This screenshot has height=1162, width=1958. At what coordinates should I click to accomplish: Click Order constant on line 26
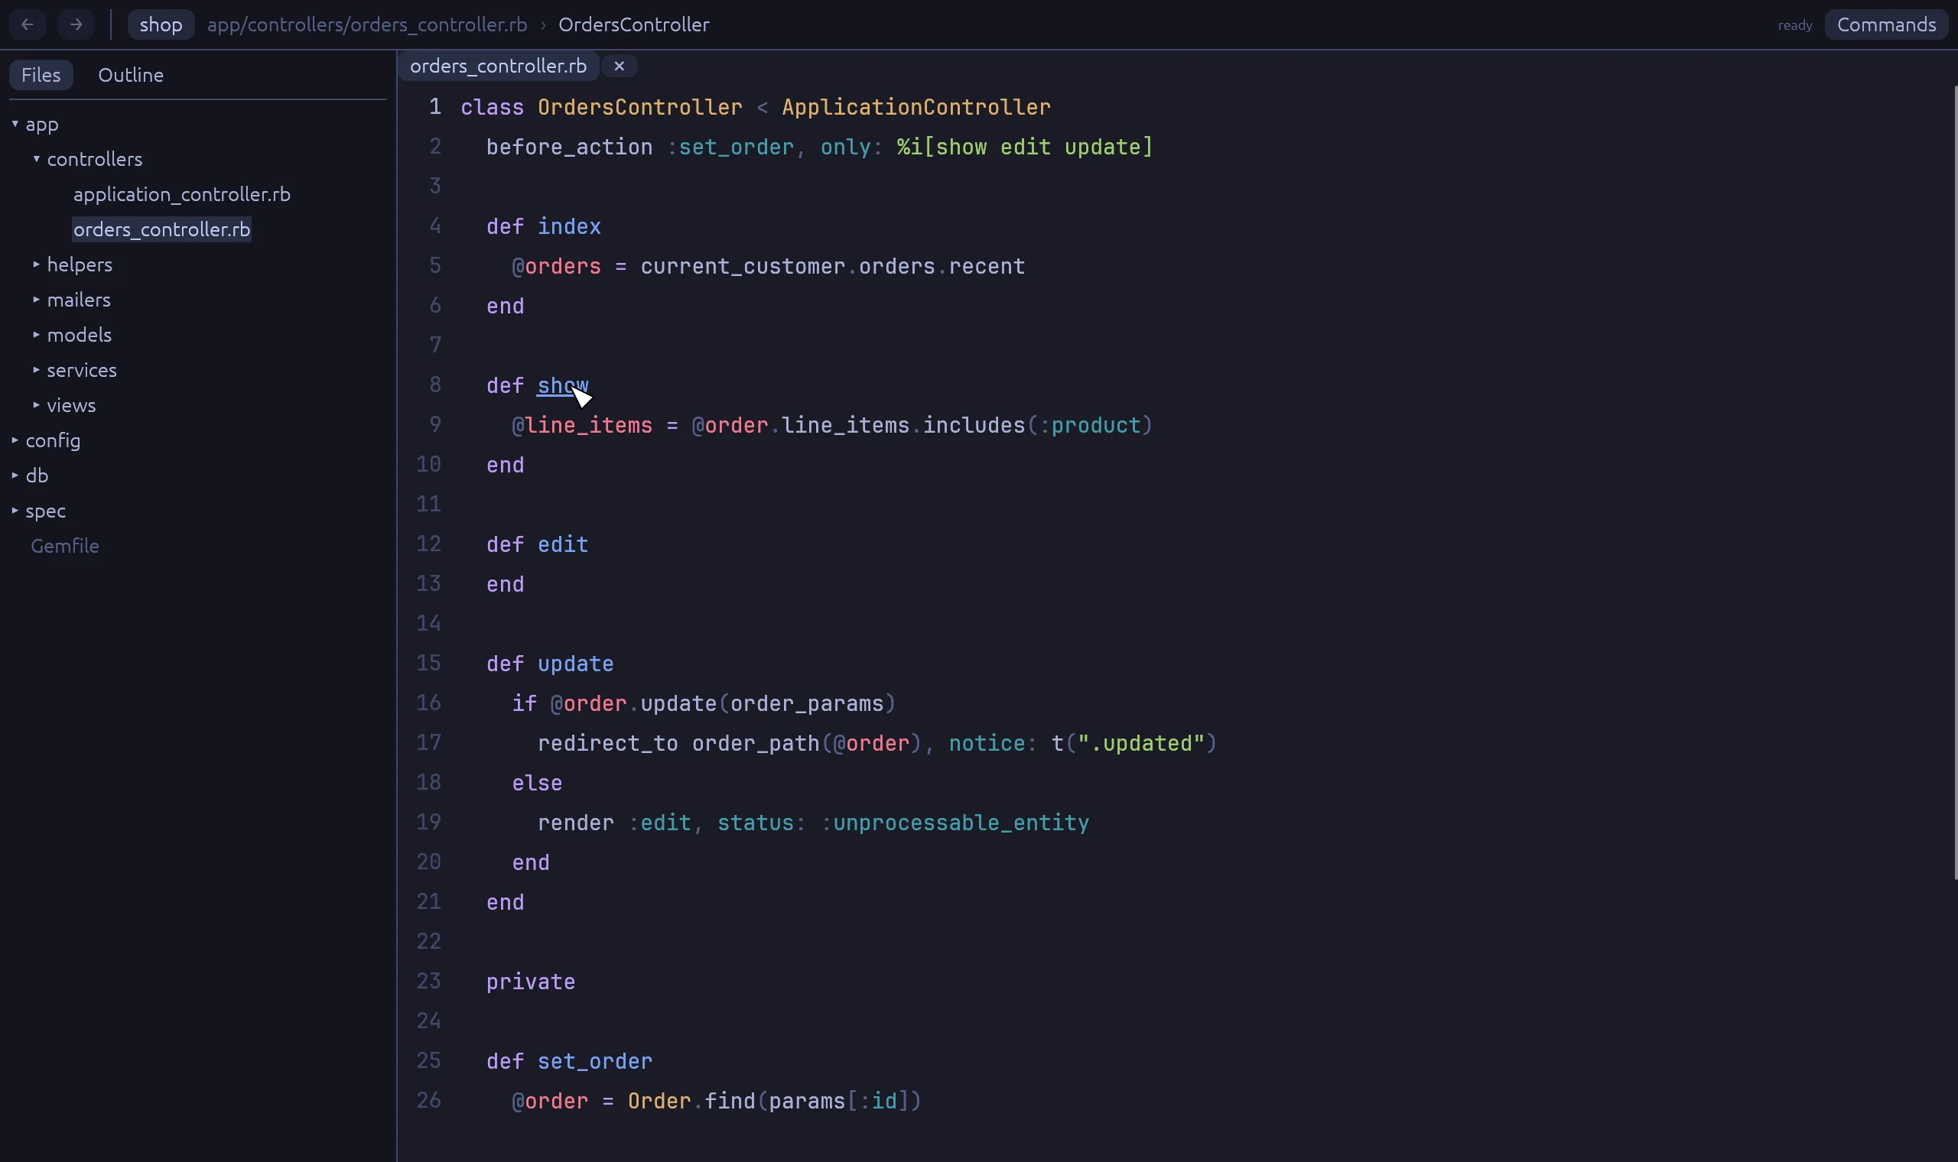(659, 1102)
